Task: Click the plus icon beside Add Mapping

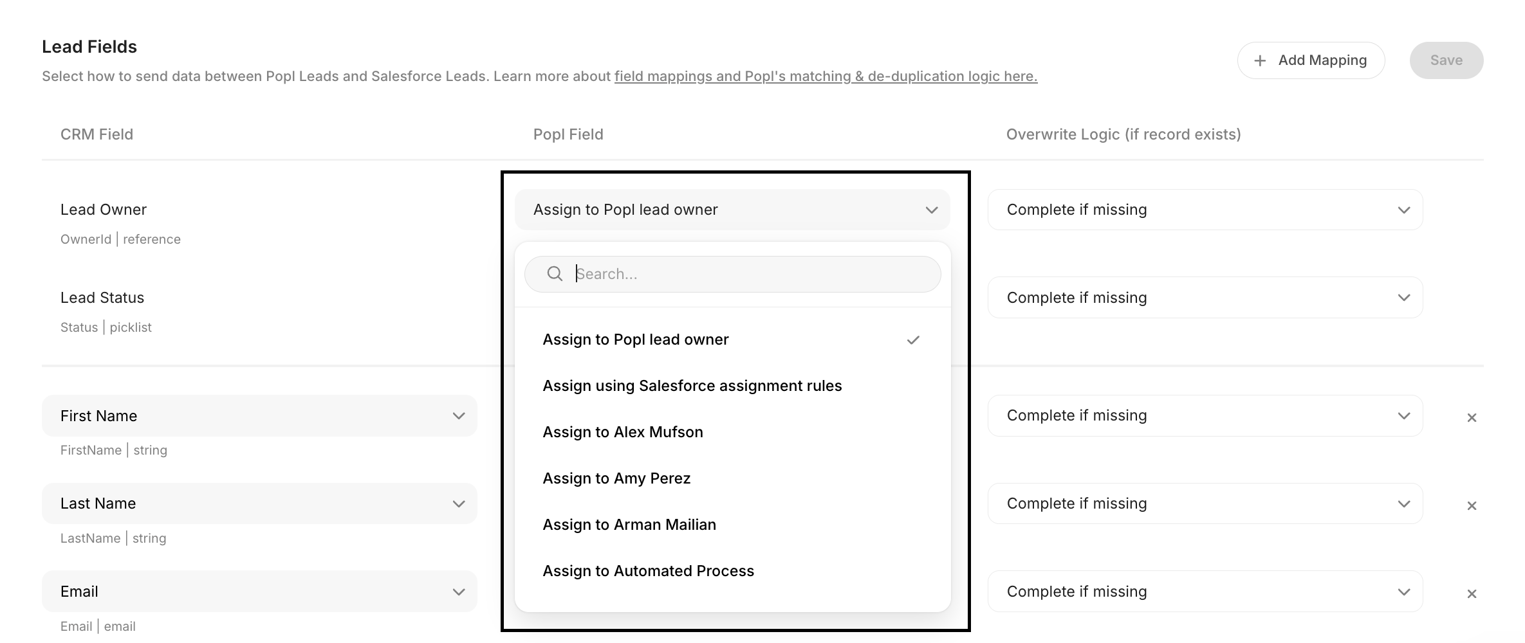Action: coord(1260,60)
